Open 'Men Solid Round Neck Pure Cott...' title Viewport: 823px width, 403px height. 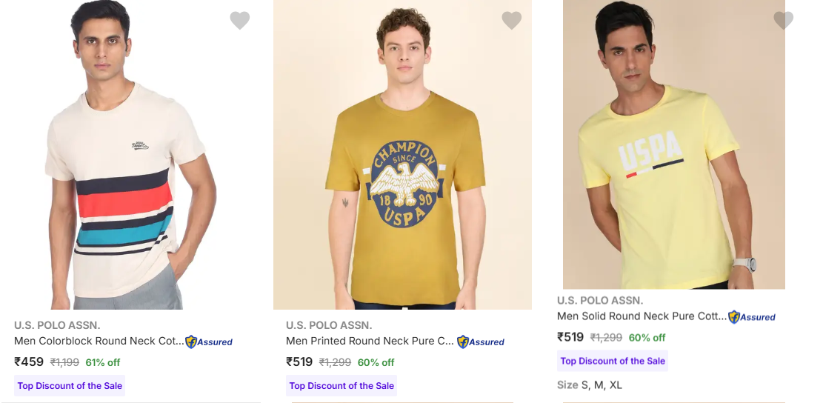coord(642,316)
